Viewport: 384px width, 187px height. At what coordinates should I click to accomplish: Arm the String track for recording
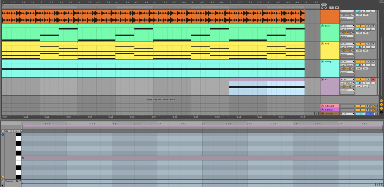(373, 61)
